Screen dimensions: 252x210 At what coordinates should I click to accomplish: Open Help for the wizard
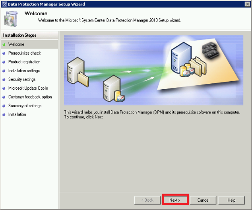[x=231, y=200]
